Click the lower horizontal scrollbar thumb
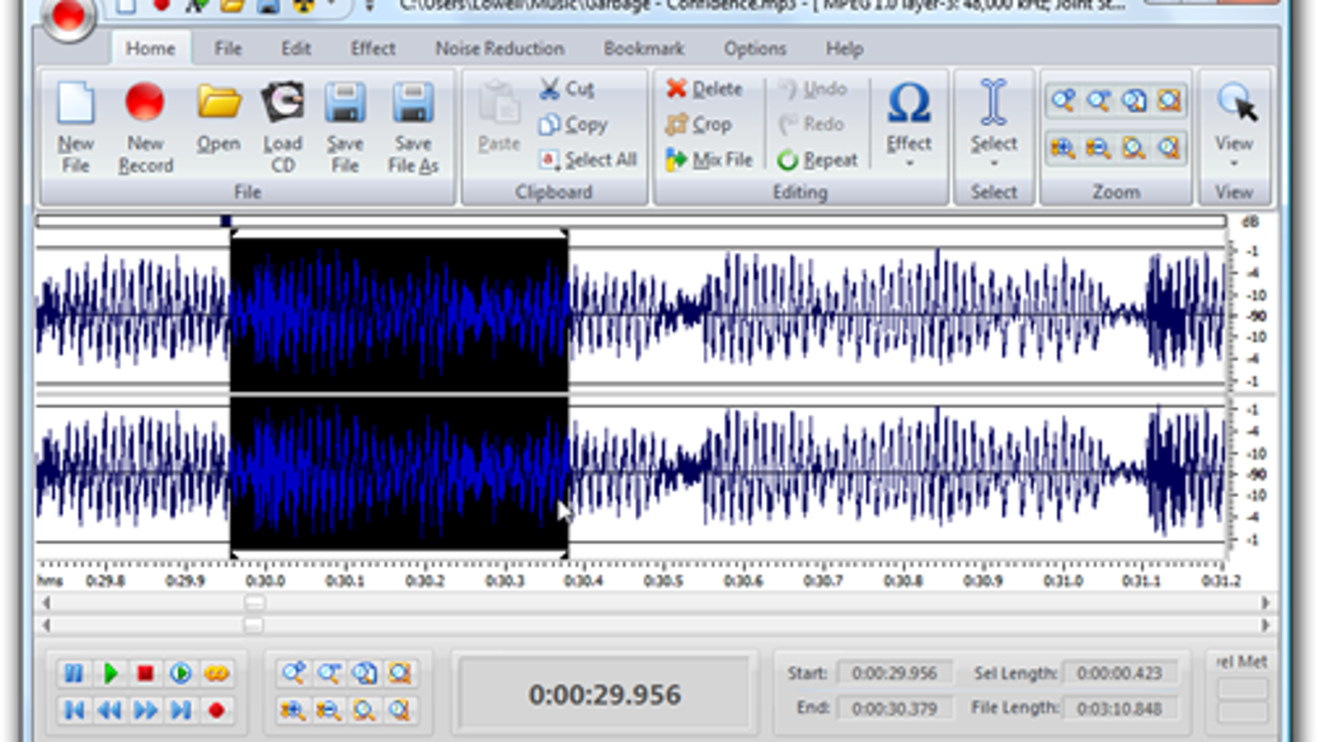The width and height of the screenshot is (1319, 742). [x=253, y=626]
